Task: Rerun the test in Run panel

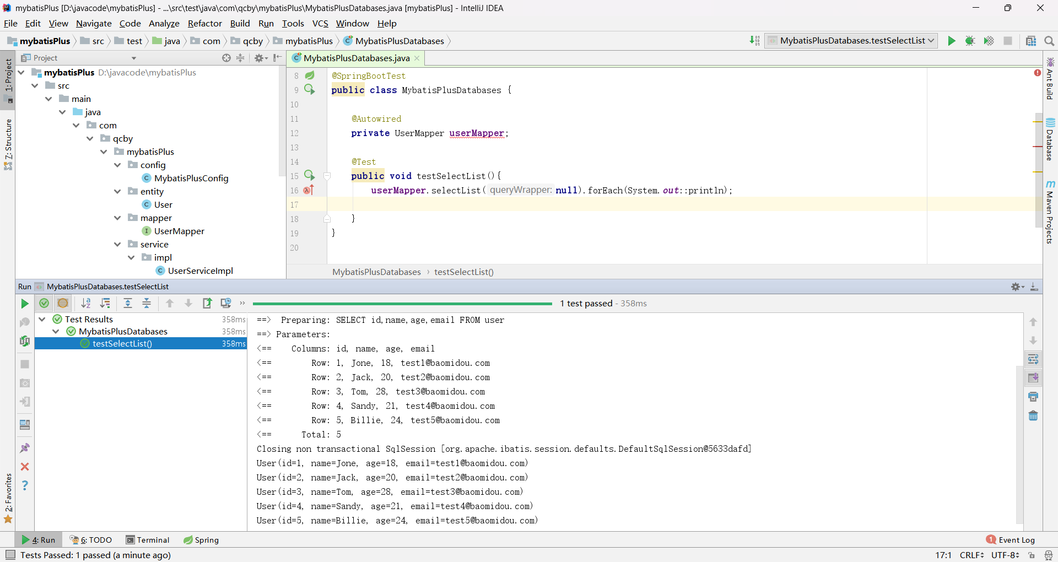Action: tap(25, 304)
